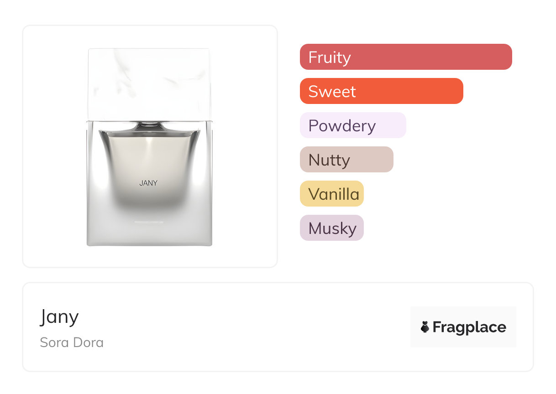Select the orange Sweet accord bar

[x=381, y=91]
